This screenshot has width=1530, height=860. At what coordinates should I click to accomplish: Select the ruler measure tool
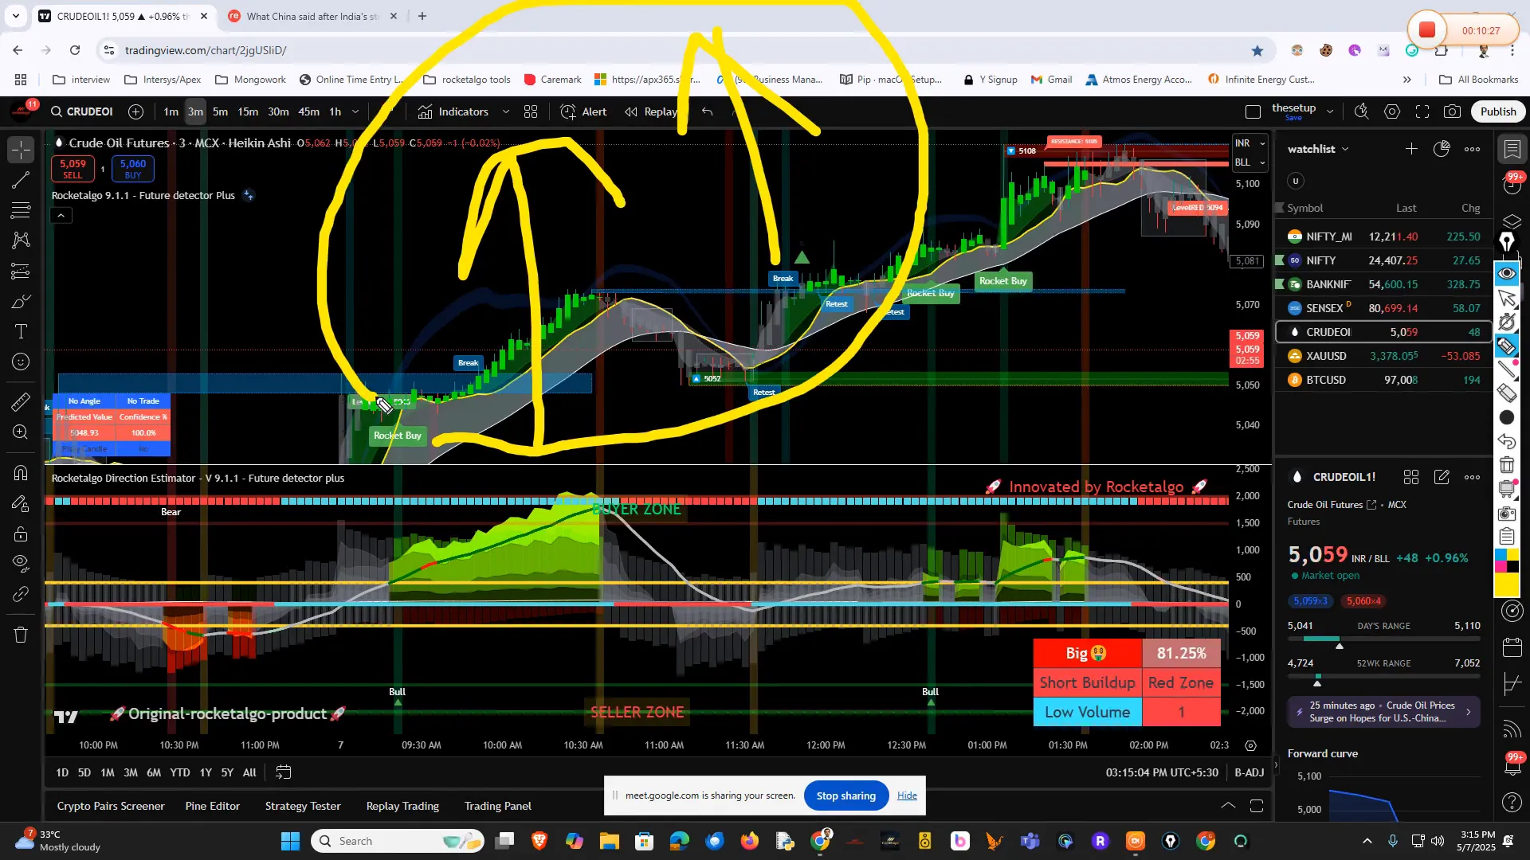pos(22,402)
